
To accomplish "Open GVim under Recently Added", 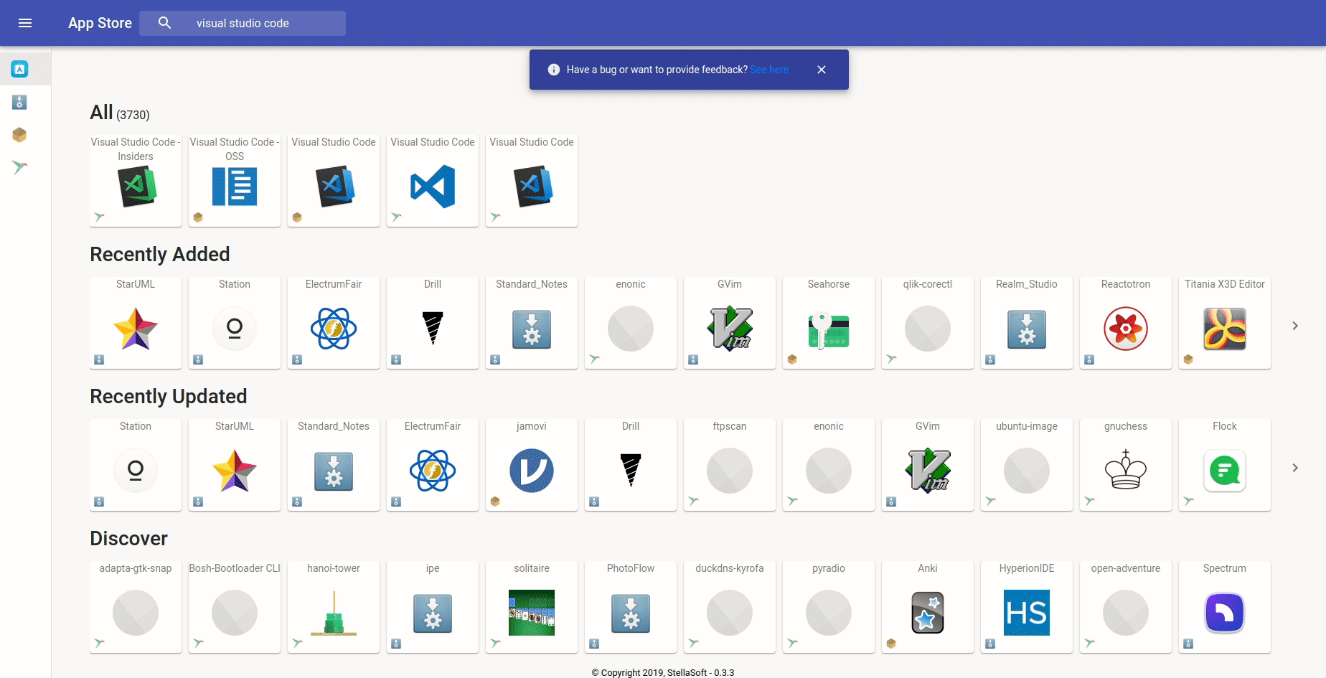I will [730, 323].
